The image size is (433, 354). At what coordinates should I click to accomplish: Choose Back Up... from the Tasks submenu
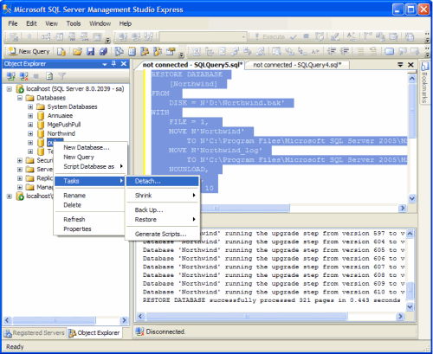coord(162,209)
